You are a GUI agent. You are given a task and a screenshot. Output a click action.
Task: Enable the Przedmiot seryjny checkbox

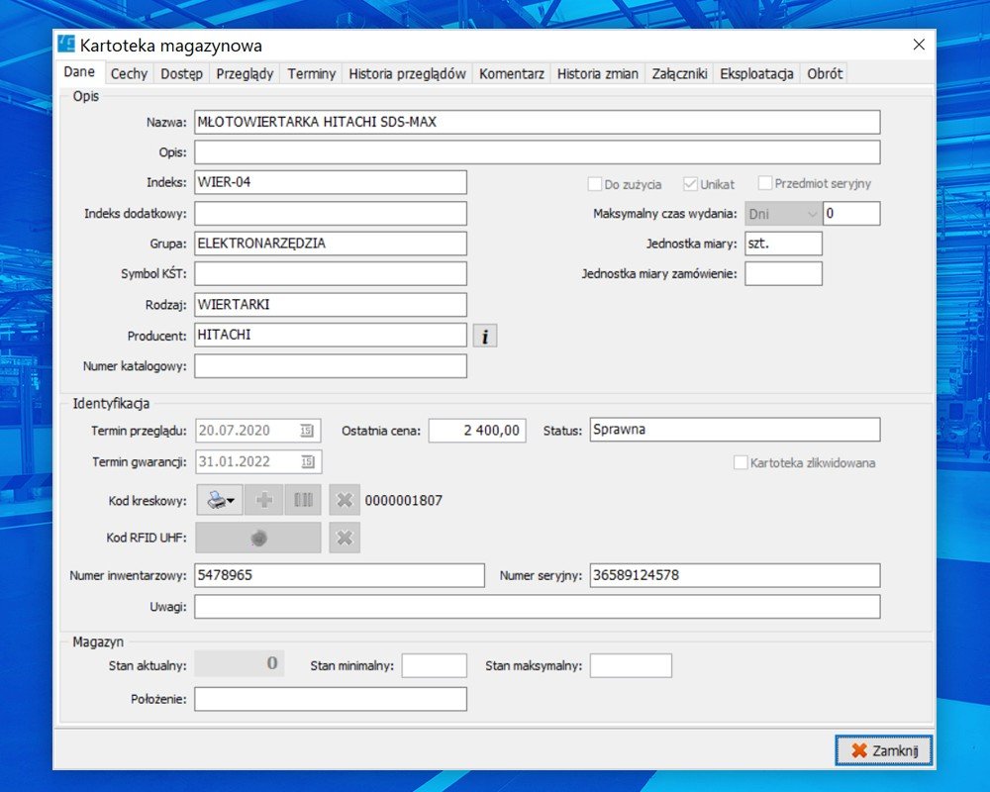click(765, 183)
